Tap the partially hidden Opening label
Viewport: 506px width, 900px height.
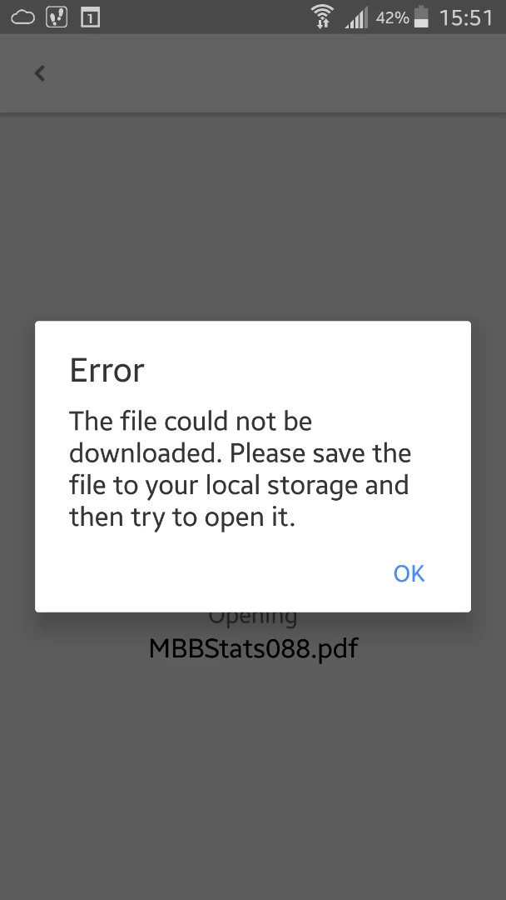tap(253, 618)
